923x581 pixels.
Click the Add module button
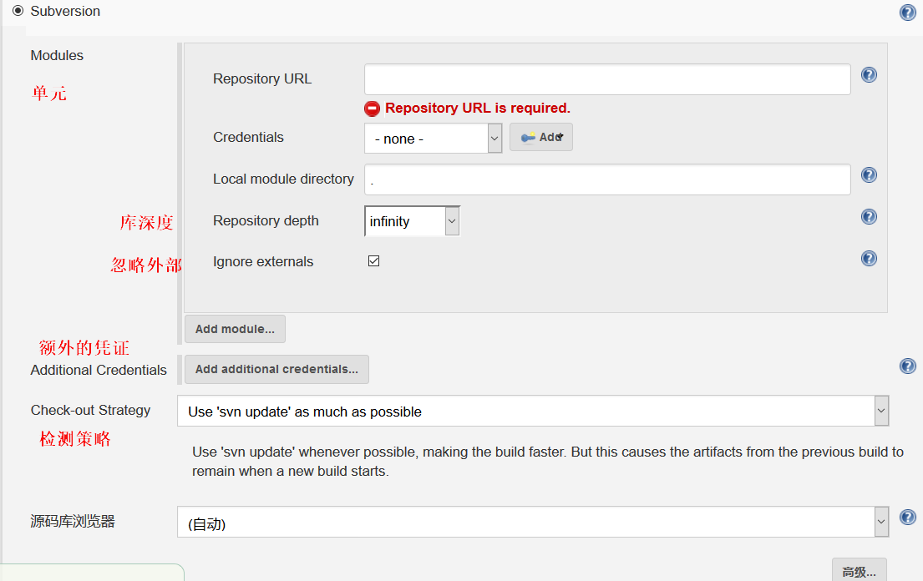point(235,329)
